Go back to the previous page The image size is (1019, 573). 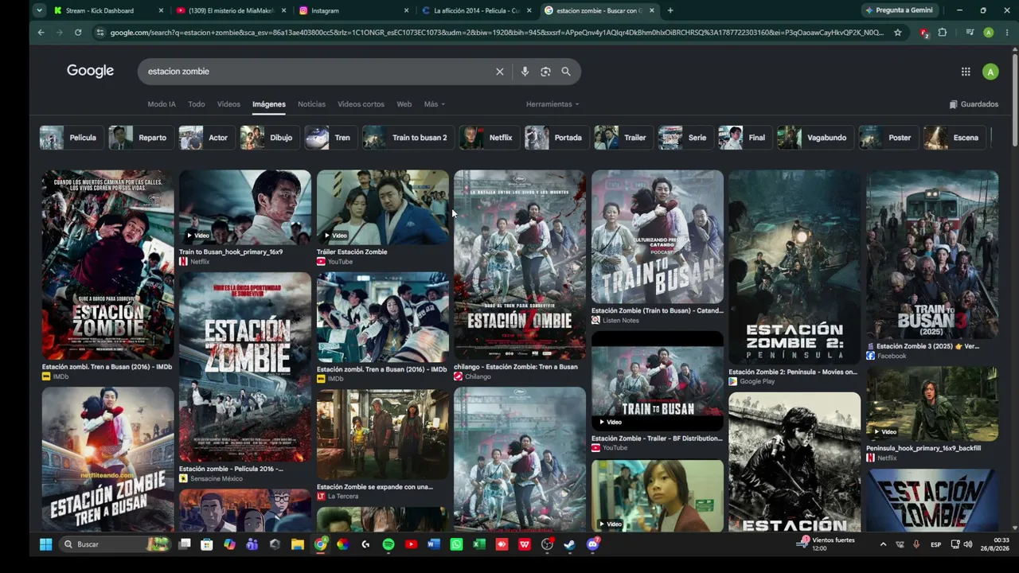pyautogui.click(x=41, y=33)
